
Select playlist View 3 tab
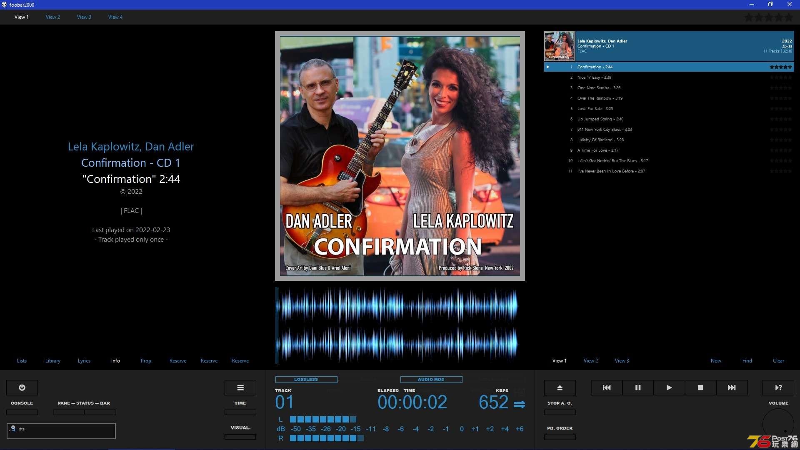[622, 361]
